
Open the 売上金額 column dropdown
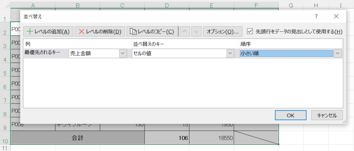click(x=123, y=53)
